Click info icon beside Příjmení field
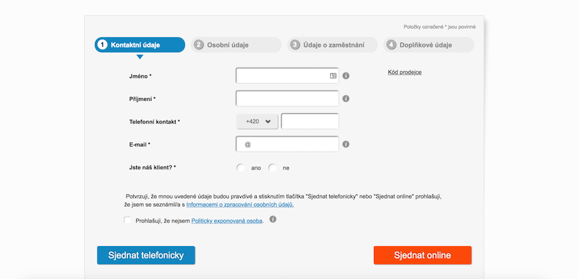The width and height of the screenshot is (578, 279). 346,99
